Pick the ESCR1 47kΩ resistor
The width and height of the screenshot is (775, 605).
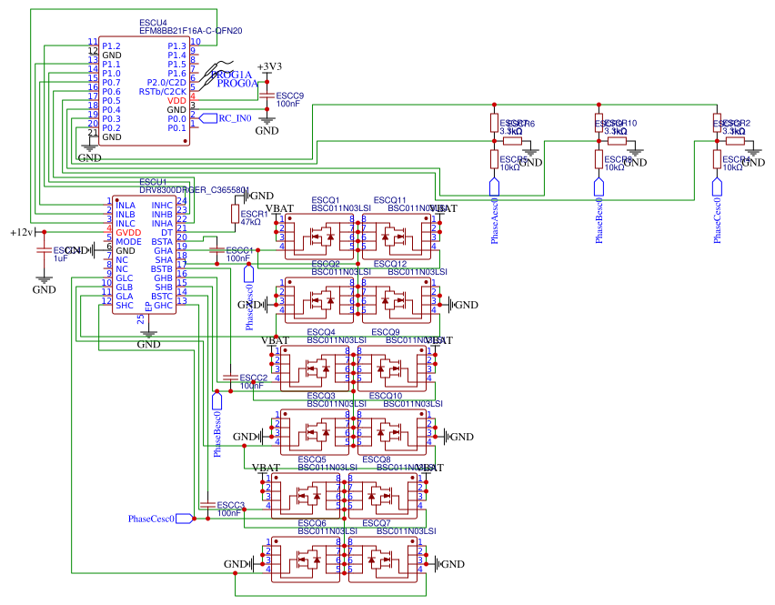click(236, 215)
